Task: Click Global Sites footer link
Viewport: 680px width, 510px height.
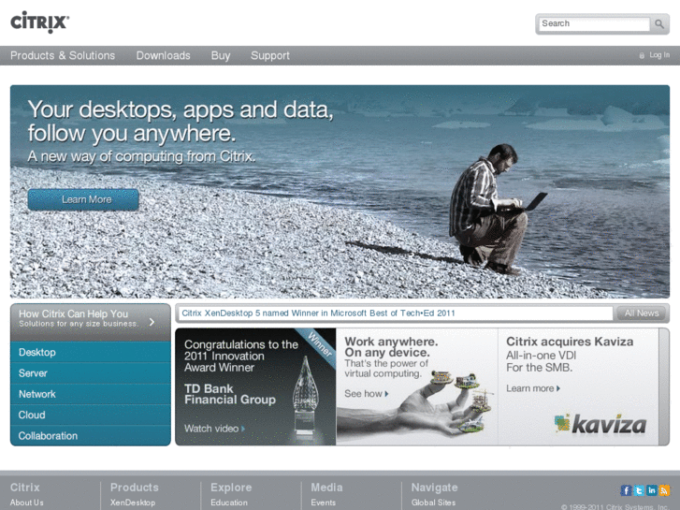Action: (433, 503)
